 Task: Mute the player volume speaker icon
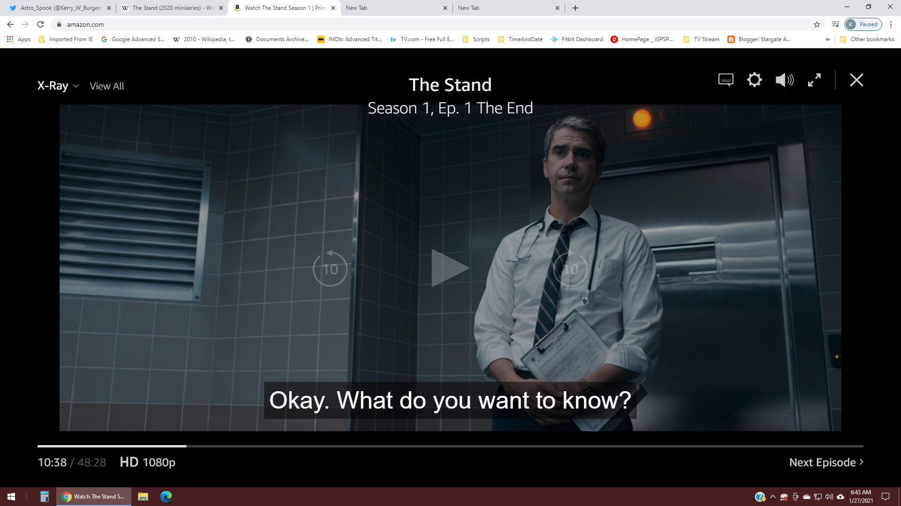[x=784, y=80]
